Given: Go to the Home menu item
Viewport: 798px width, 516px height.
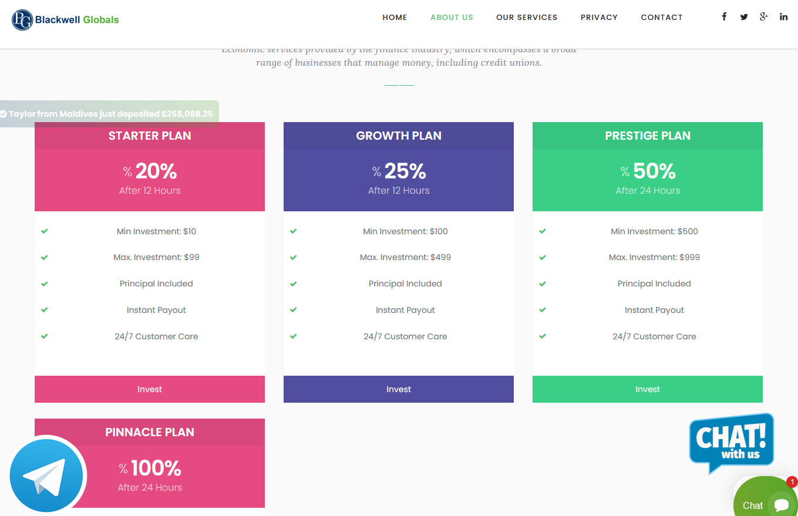Looking at the screenshot, I should point(395,18).
